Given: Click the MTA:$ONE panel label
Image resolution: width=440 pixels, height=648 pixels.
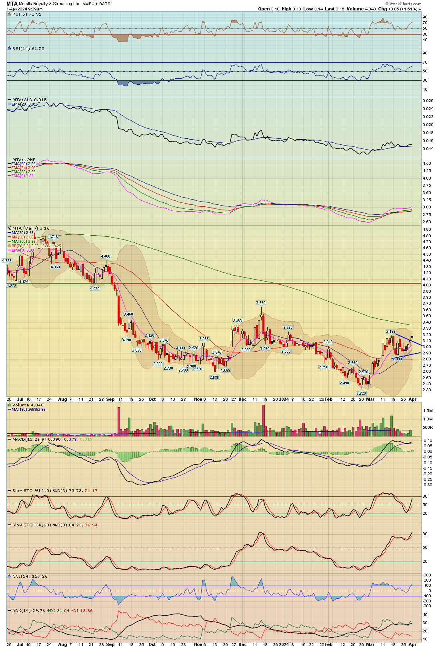Looking at the screenshot, I should point(24,160).
